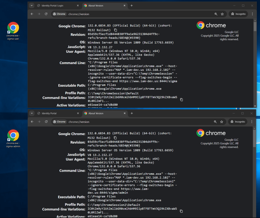Reload the page in upper Chrome window
Image resolution: width=260 pixels, height=218 pixels.
46,14
